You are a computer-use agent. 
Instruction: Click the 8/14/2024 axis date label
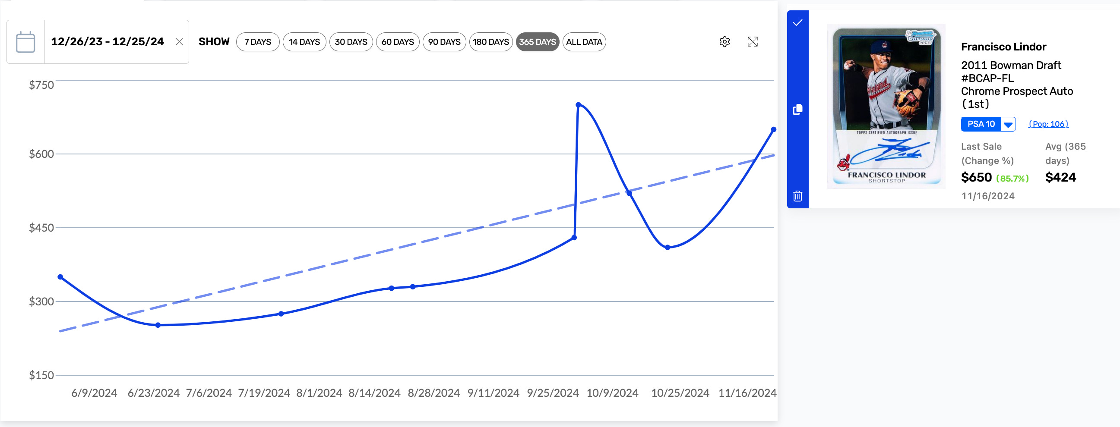coord(374,393)
